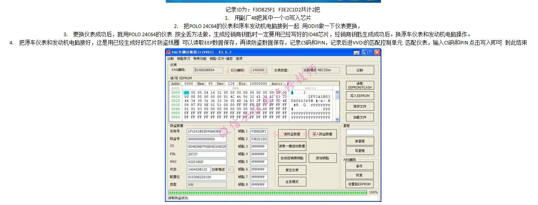Screen dimensions: 538x205
Task: Click the 钥匙 3 ID field
Action: (x=259, y=146)
